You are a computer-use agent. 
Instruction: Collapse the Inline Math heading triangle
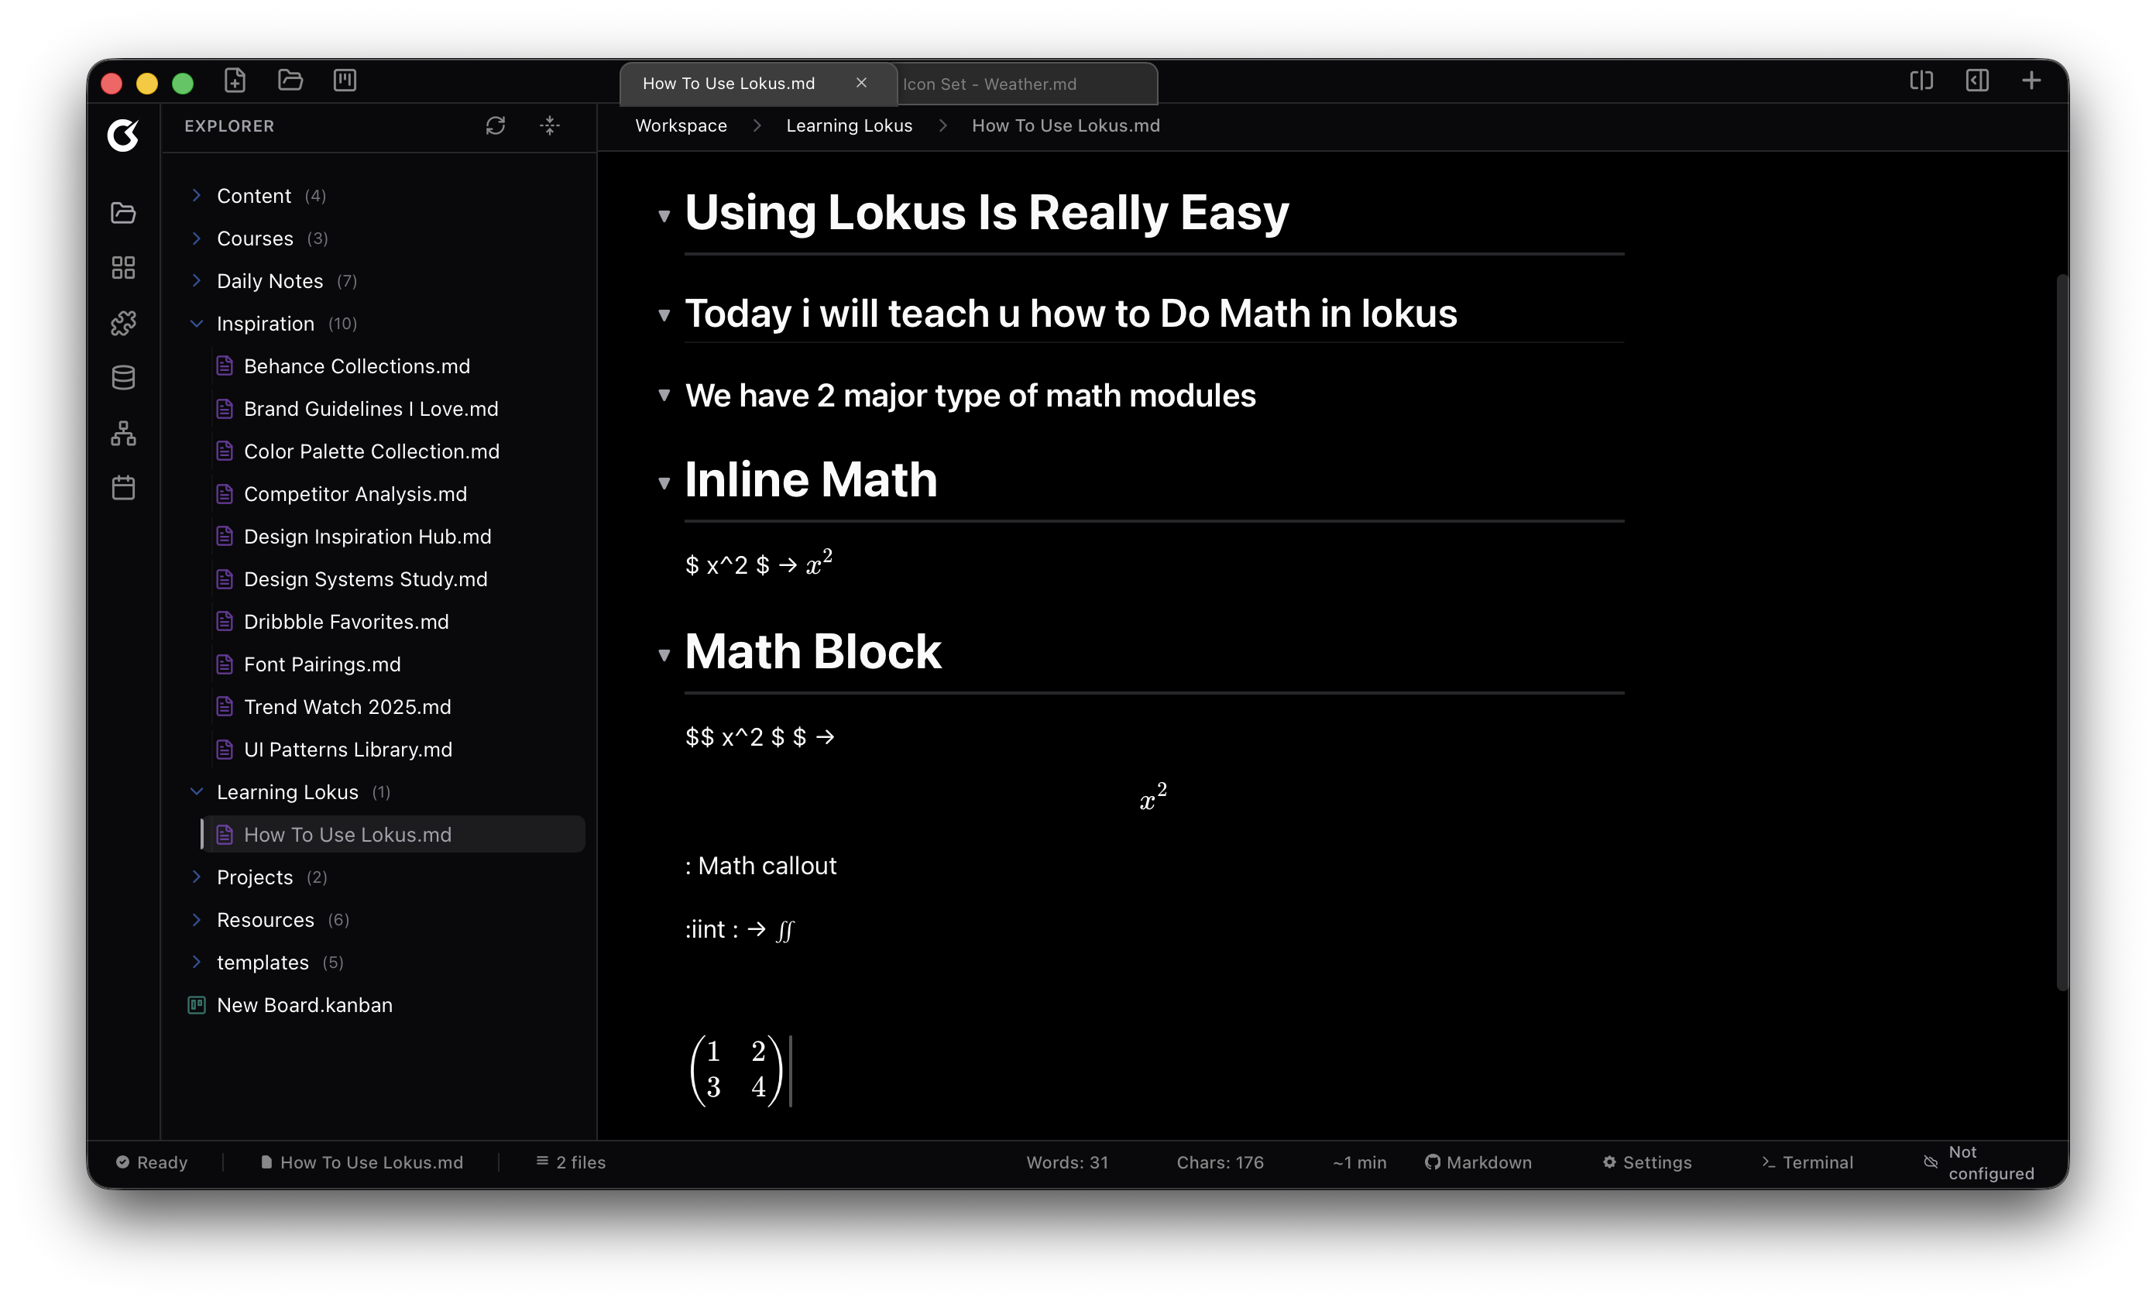(664, 482)
